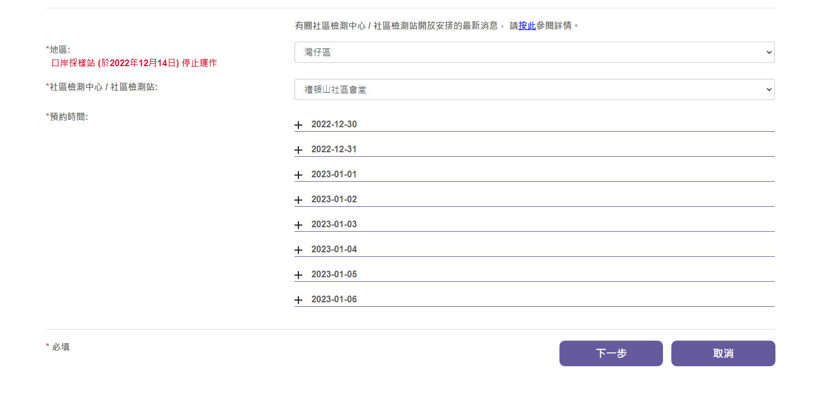Click the 取消 button

(723, 353)
